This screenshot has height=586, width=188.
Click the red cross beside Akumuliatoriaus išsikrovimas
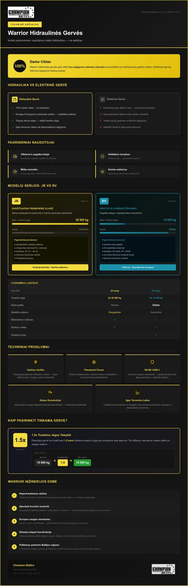click(x=101, y=114)
